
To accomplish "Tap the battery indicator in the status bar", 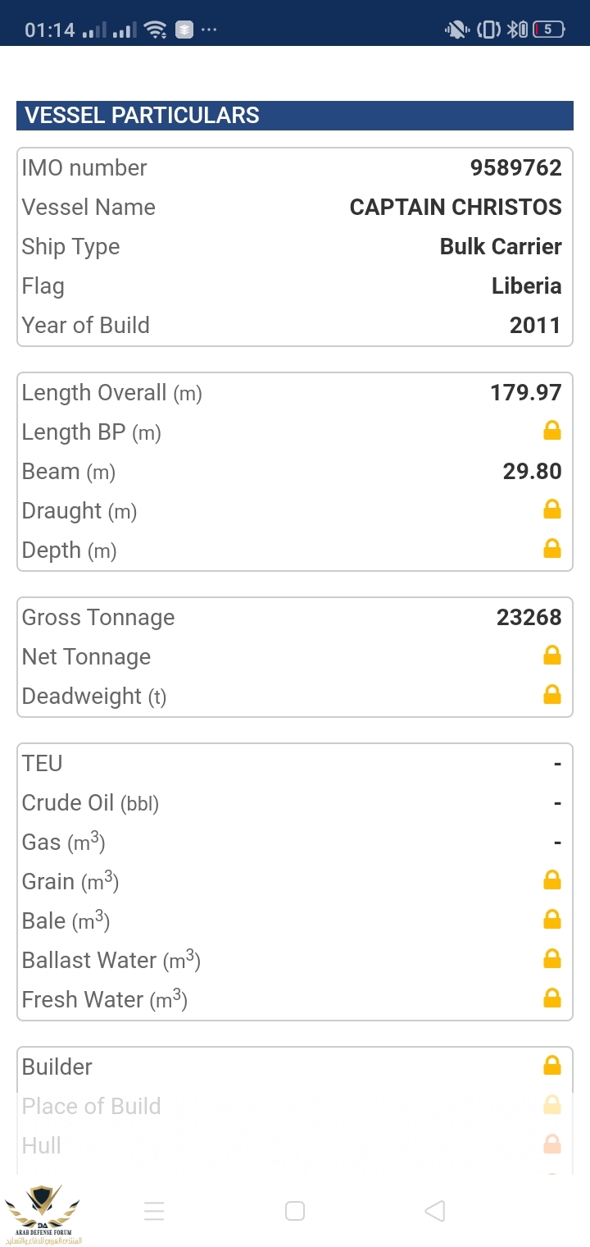I will click(x=548, y=30).
